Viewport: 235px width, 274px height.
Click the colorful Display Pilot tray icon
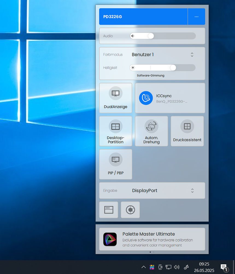(x=152, y=267)
